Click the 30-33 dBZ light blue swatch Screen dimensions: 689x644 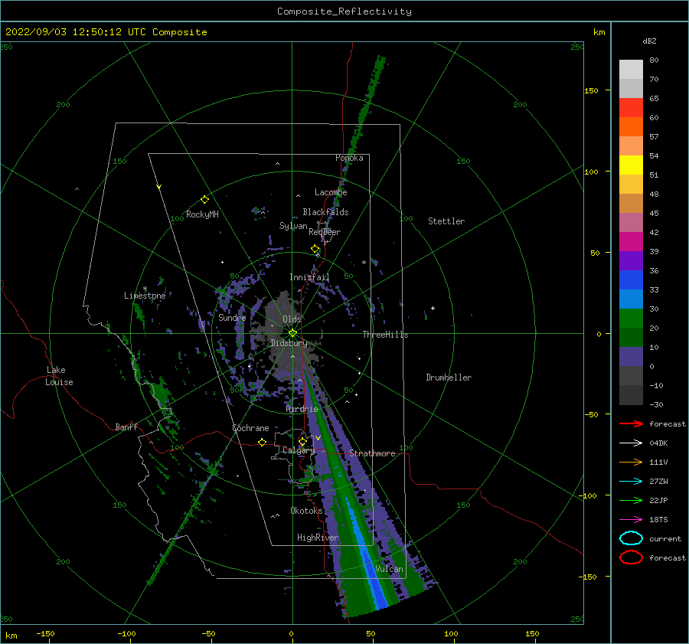pos(631,299)
